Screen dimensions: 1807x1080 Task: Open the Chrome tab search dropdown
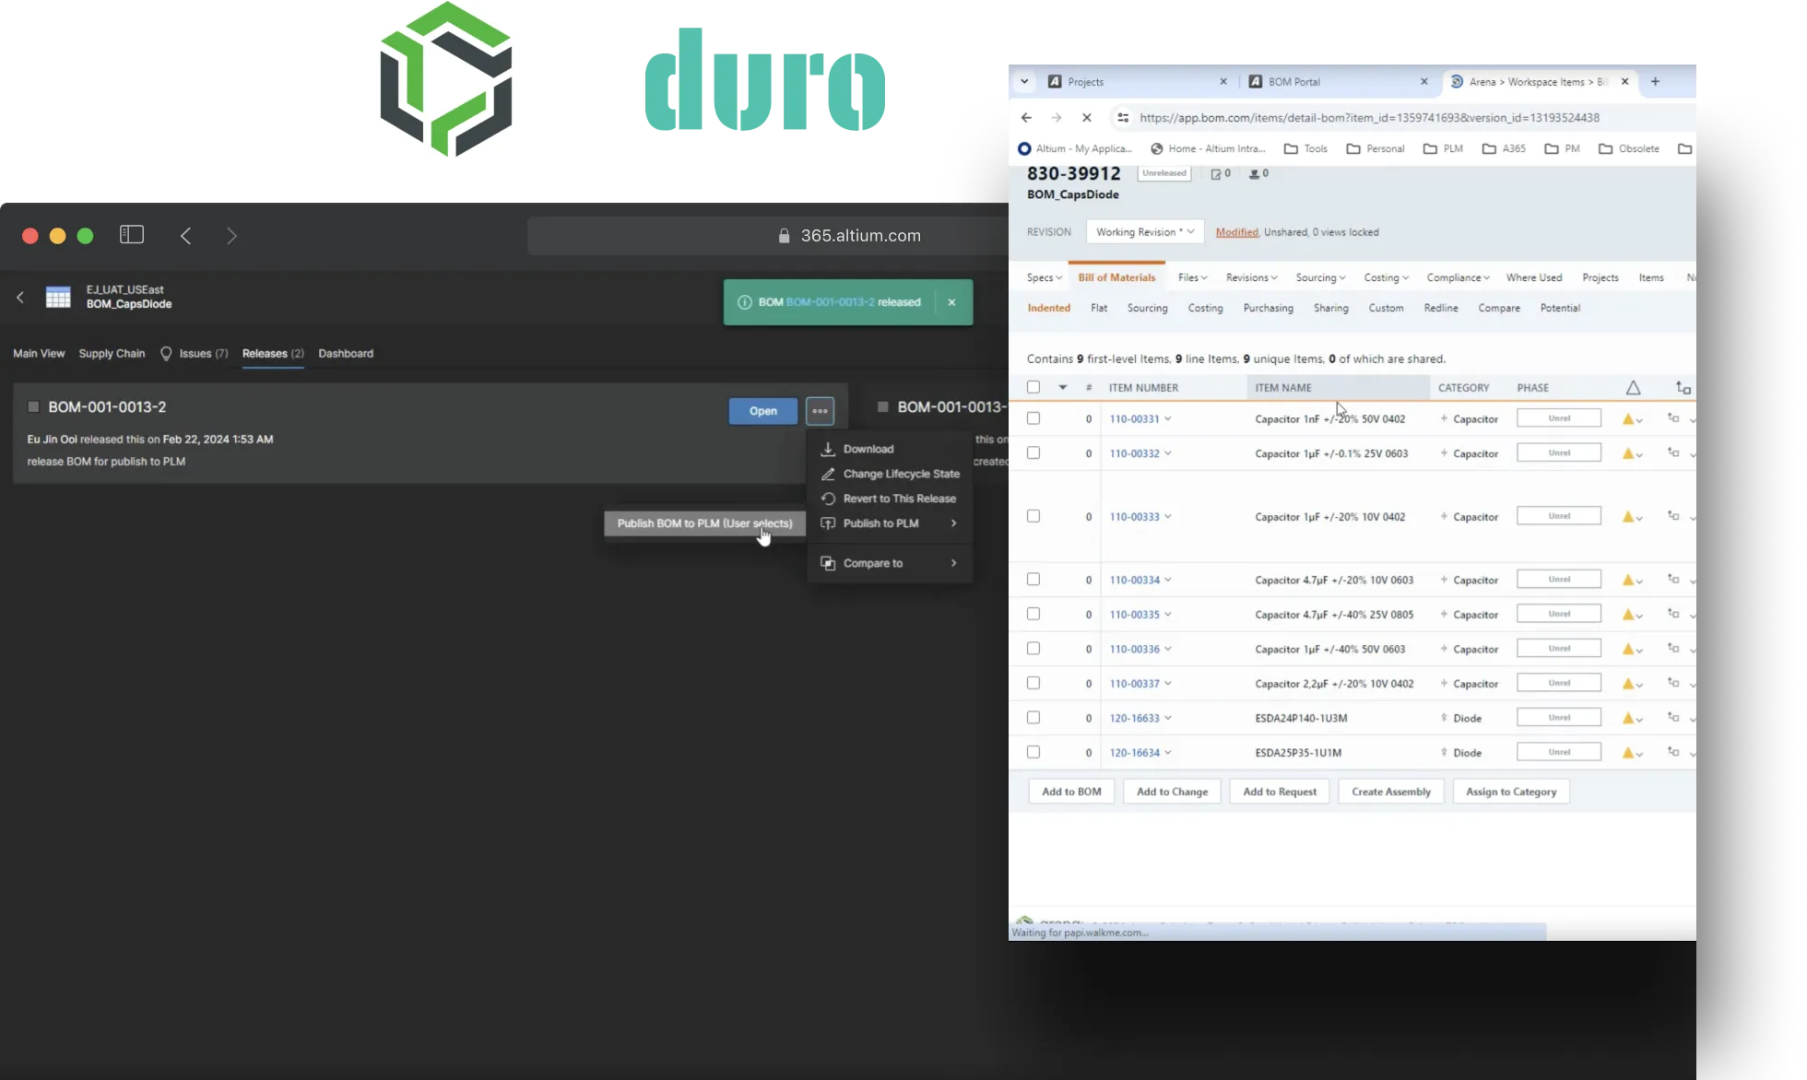pyautogui.click(x=1024, y=82)
